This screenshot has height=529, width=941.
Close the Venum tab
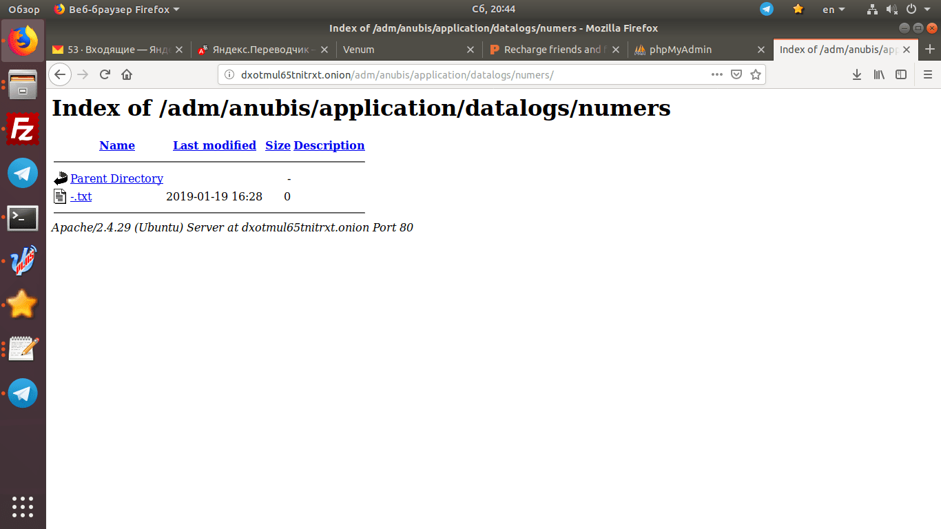point(470,50)
